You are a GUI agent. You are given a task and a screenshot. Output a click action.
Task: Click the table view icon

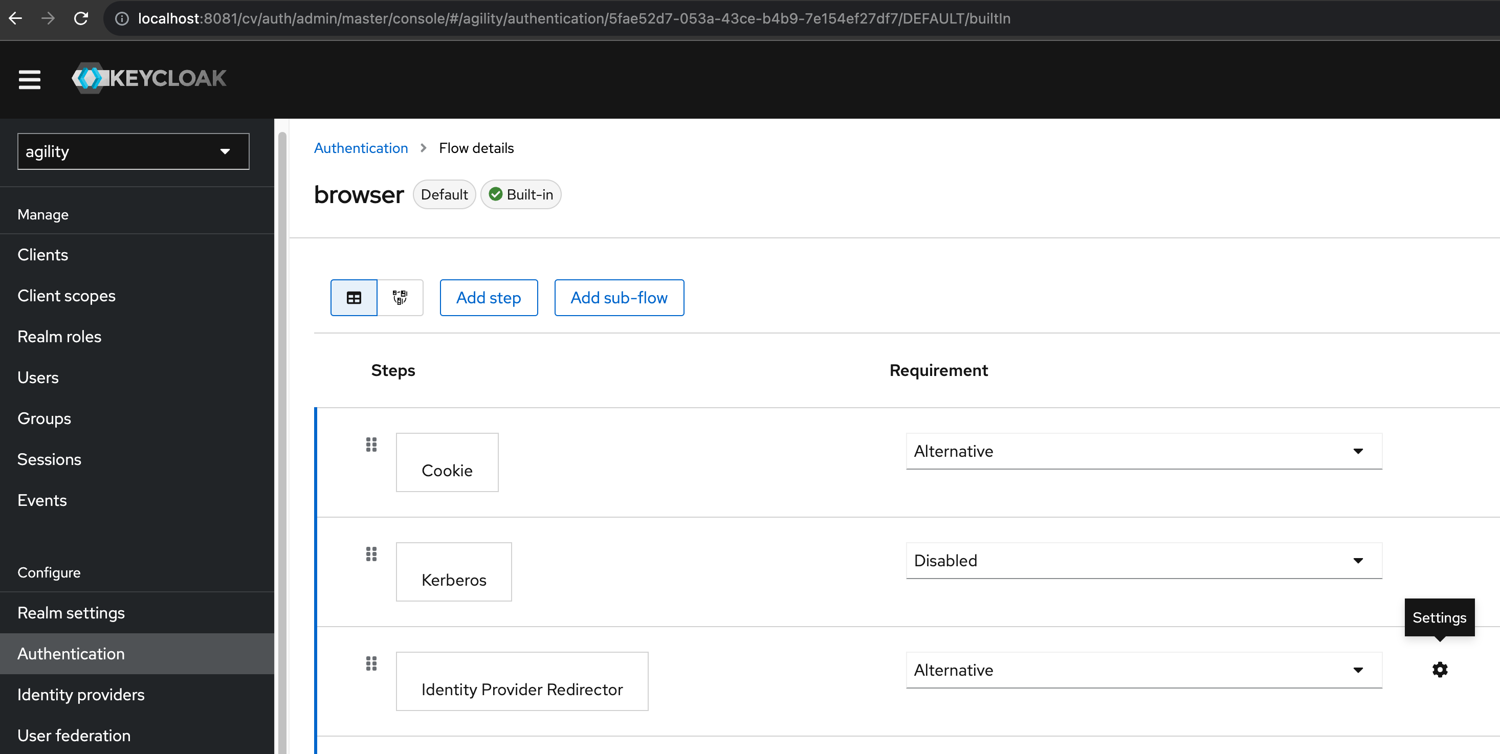tap(354, 297)
